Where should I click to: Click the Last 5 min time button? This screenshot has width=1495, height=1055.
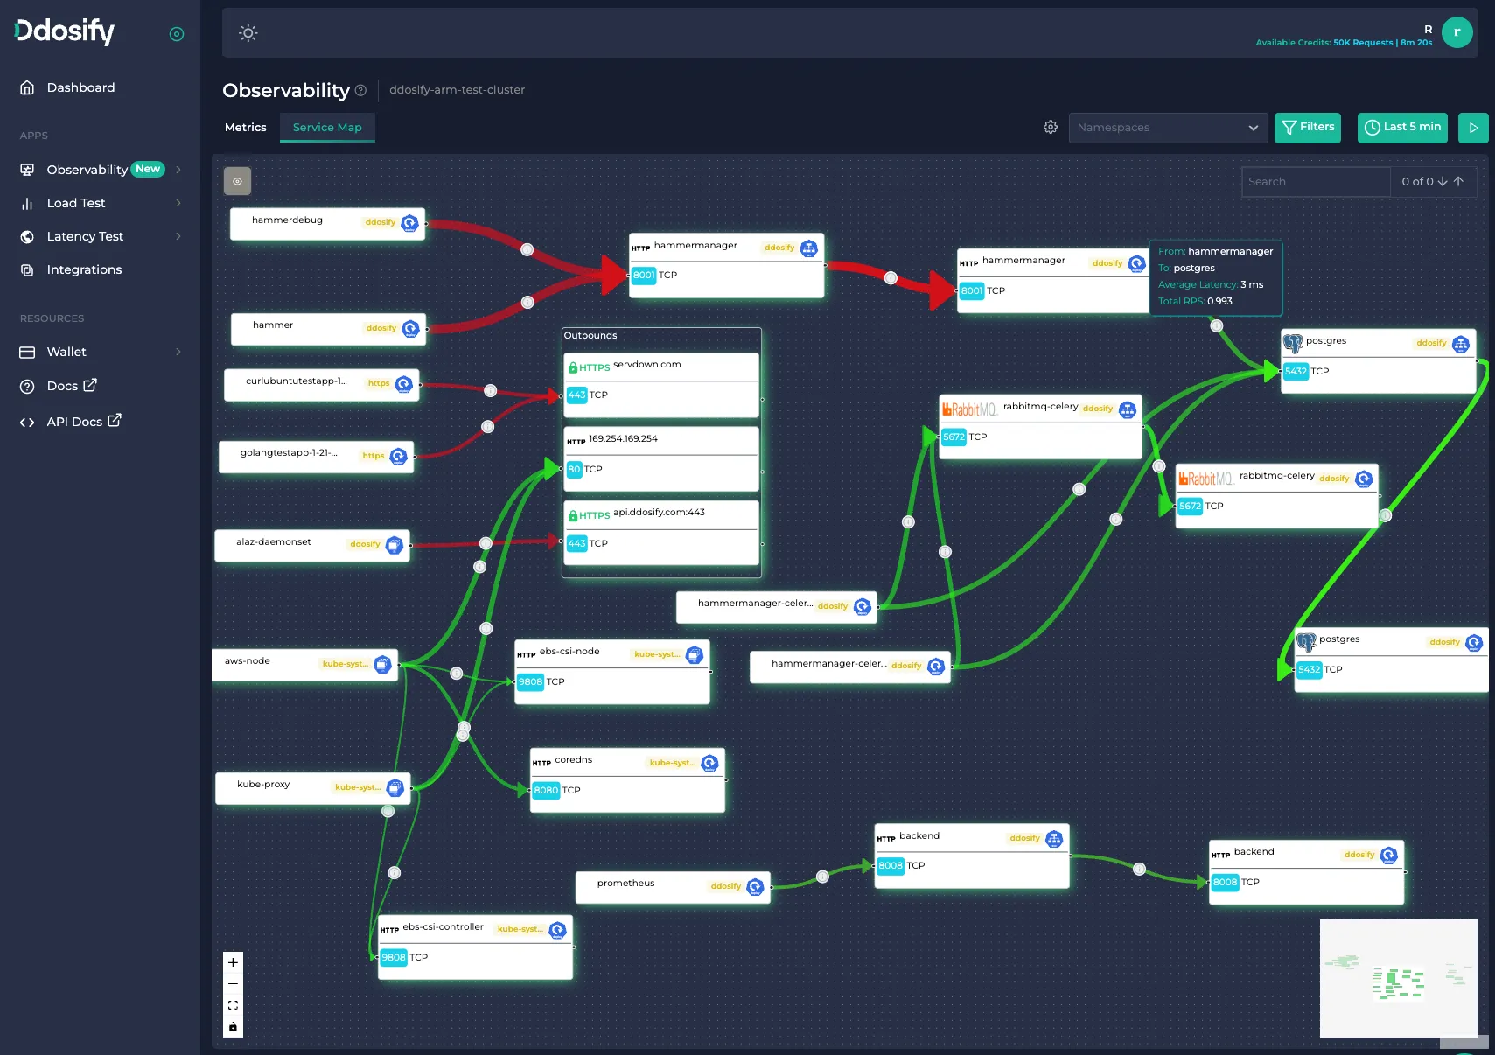pyautogui.click(x=1403, y=128)
